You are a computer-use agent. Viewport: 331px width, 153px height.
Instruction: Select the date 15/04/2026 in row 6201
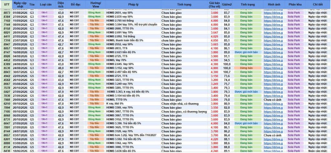20,139
